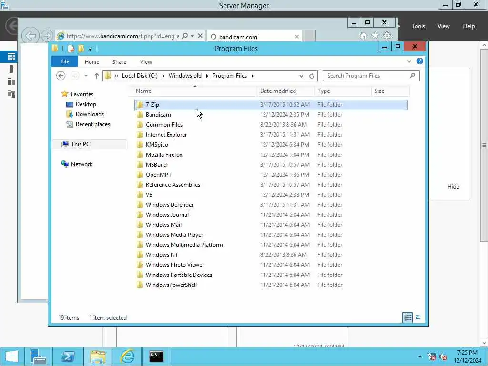The width and height of the screenshot is (488, 366).
Task: Stop loading page in Internet Explorer address bar
Action: pyautogui.click(x=200, y=36)
